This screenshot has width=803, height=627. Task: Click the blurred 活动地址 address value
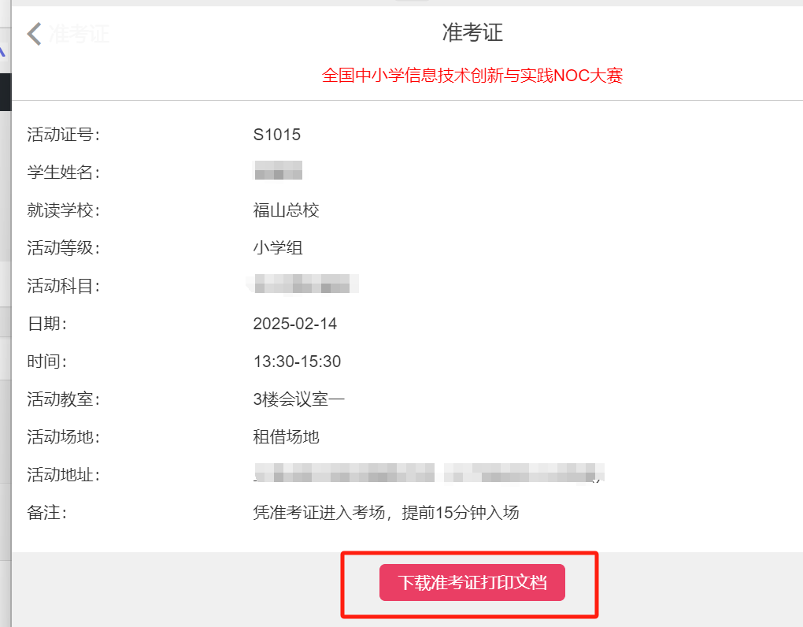429,473
